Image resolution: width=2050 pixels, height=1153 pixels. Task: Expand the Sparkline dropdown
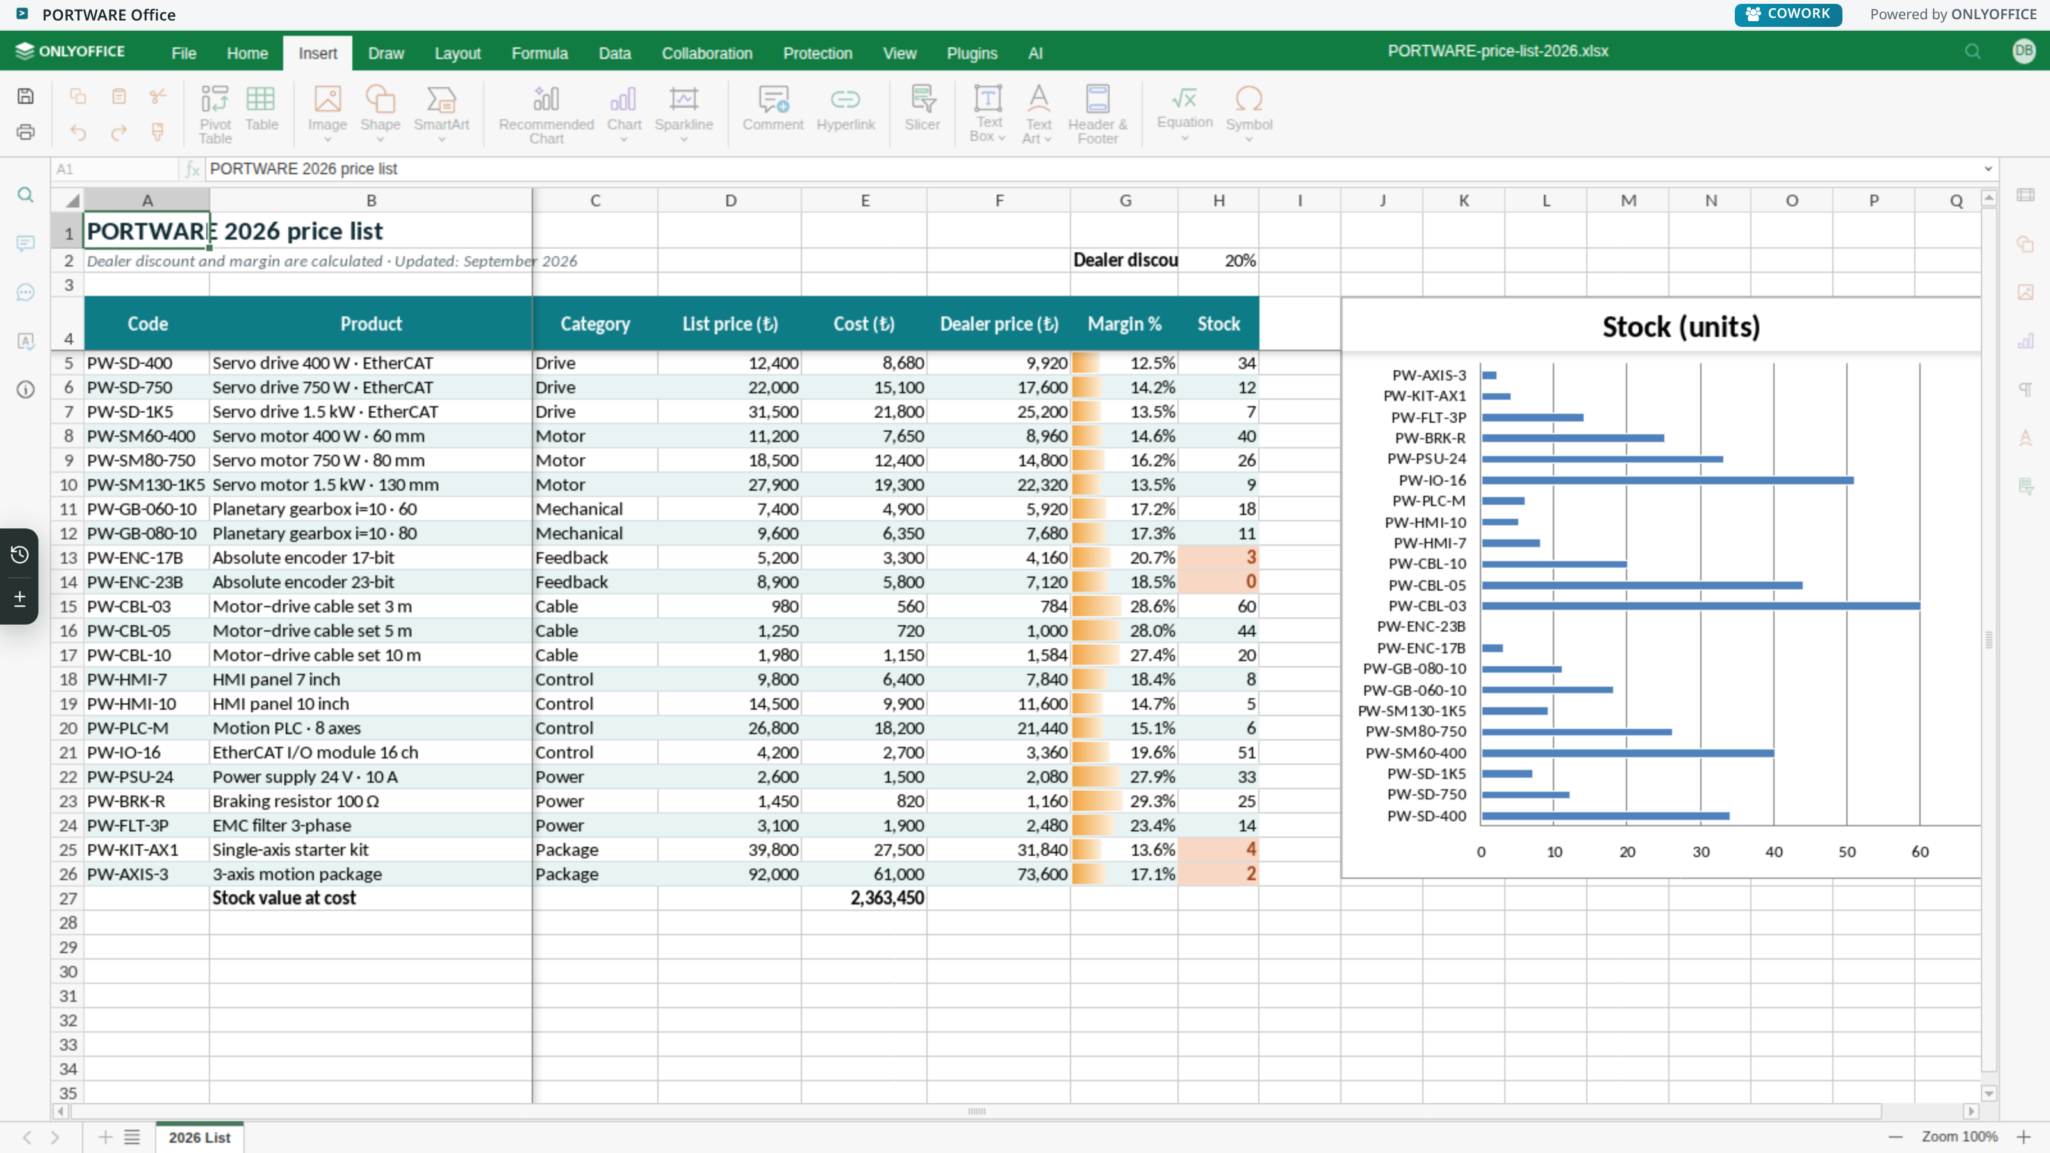[684, 140]
